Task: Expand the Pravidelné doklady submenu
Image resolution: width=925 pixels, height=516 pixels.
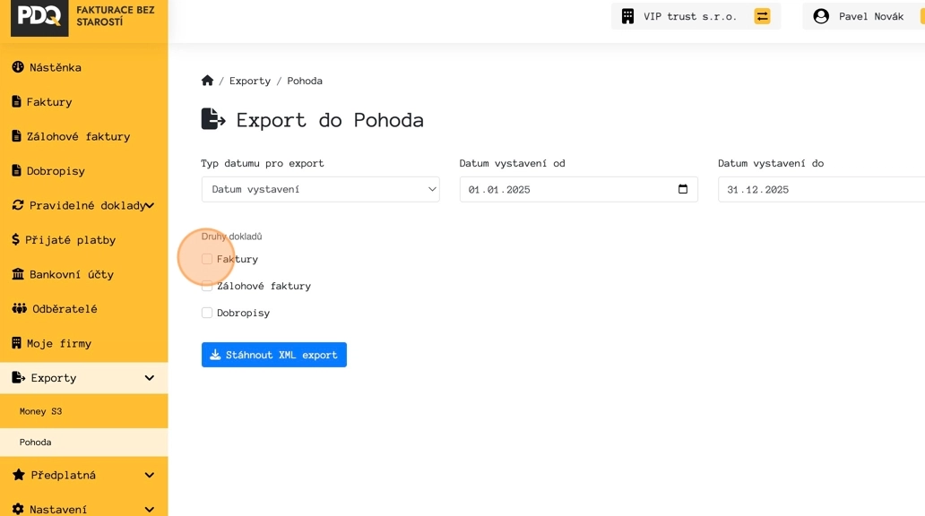Action: point(150,205)
